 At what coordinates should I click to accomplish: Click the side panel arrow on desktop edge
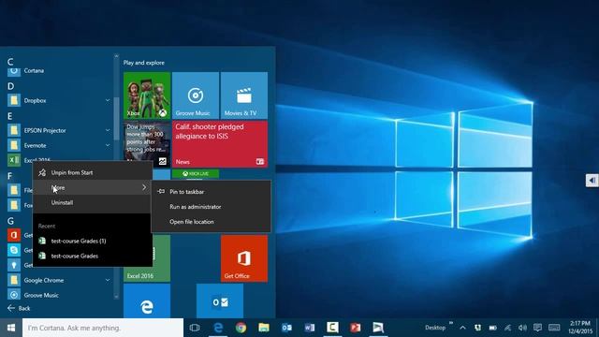click(592, 180)
